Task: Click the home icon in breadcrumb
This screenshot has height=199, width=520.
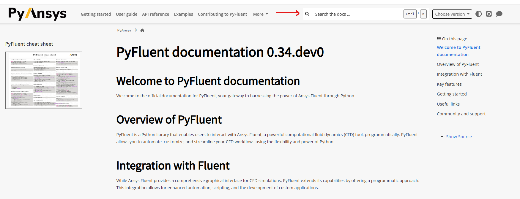Action: coord(142,30)
